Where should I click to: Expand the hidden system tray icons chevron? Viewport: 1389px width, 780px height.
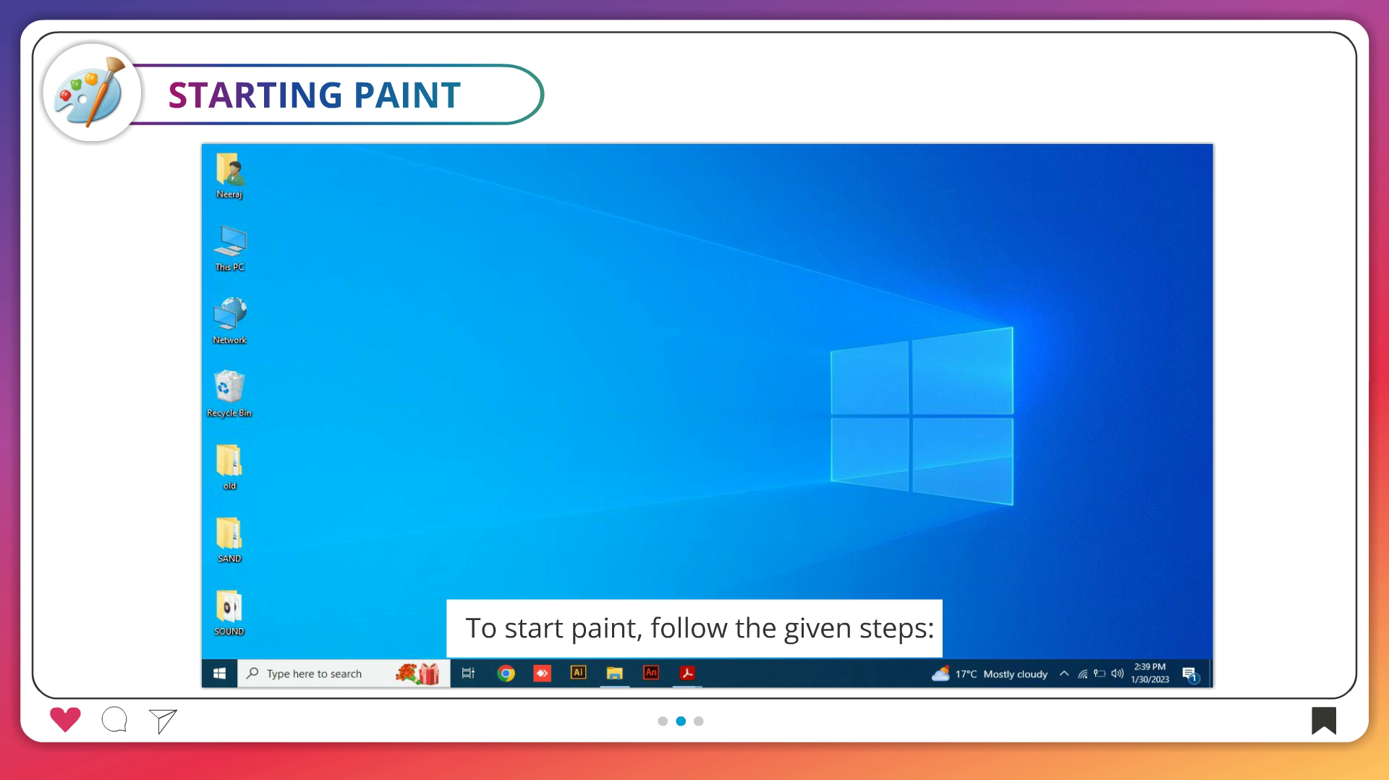point(1064,674)
